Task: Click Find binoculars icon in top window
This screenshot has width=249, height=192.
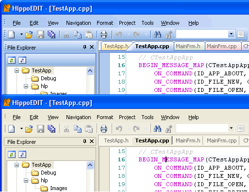Action: click(157, 35)
